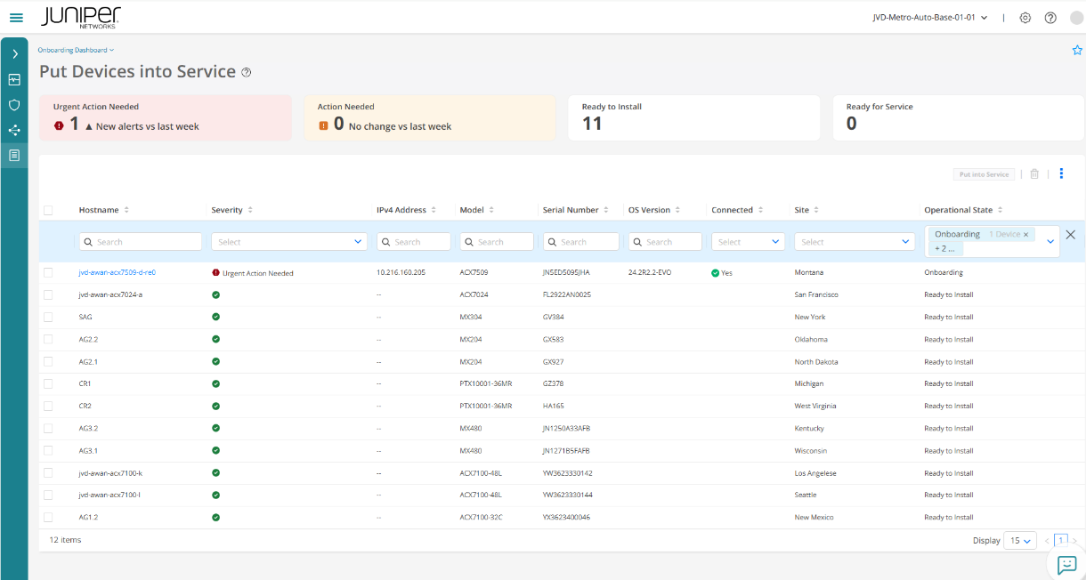
Task: Click the shield icon in sidebar
Action: click(x=14, y=105)
